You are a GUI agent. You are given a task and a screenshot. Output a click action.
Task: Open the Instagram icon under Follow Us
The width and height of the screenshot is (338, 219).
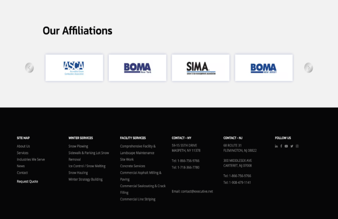point(297,146)
